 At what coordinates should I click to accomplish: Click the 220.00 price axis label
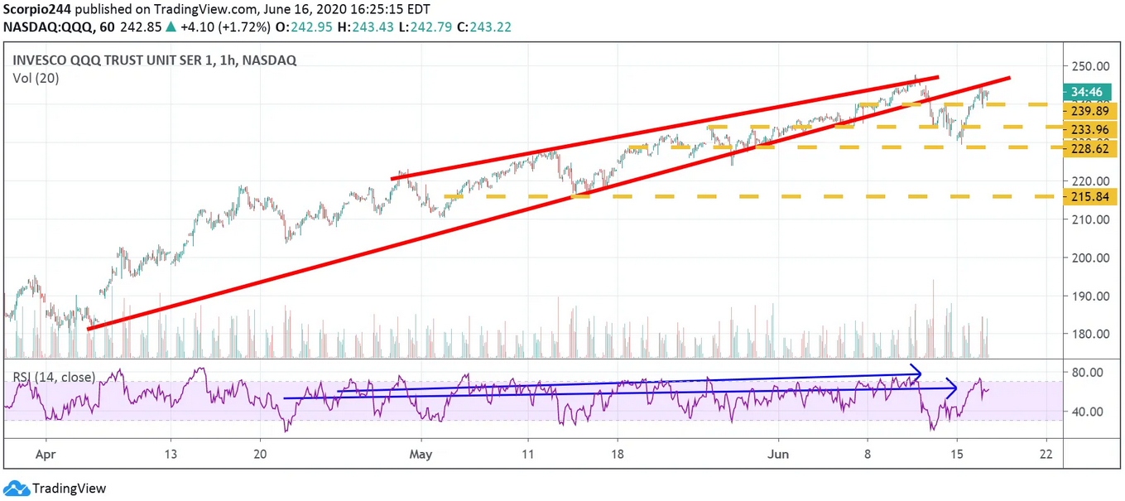[1090, 181]
